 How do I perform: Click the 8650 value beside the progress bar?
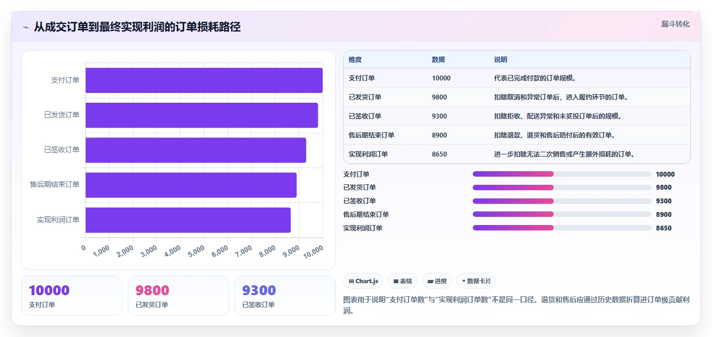[664, 228]
